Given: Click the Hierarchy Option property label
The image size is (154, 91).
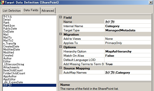Looking at the screenshot, I should 75,51.
